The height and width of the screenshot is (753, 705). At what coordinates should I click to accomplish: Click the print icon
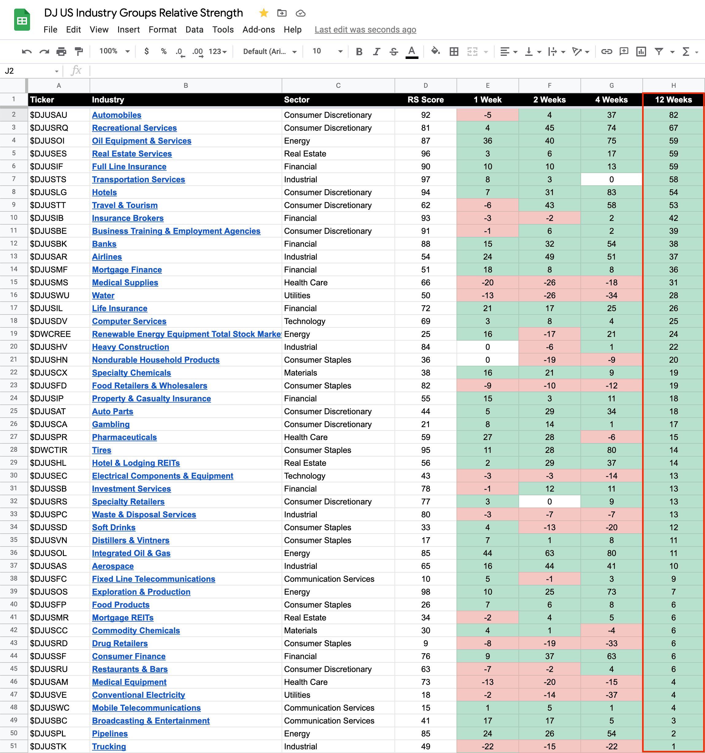coord(61,52)
